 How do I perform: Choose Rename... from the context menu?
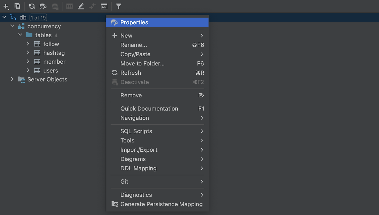coord(134,45)
